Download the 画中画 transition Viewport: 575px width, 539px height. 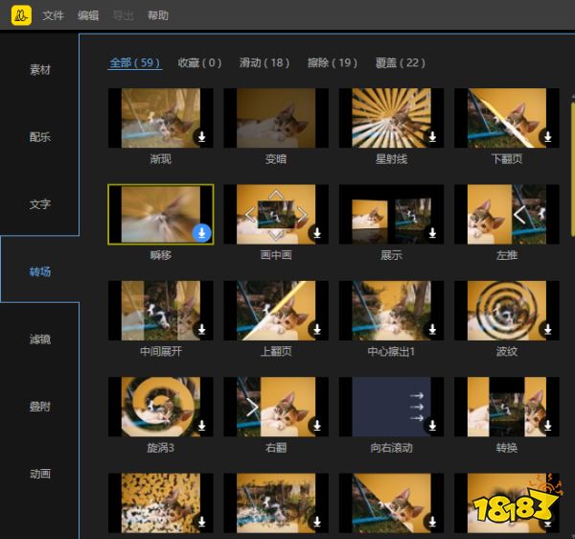(316, 233)
